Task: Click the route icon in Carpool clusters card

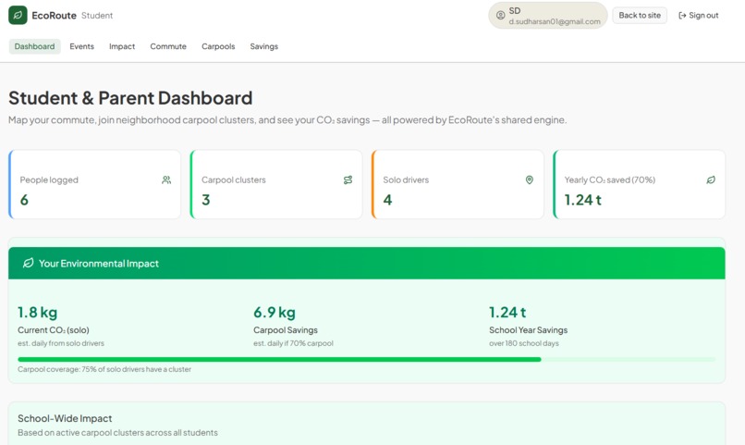Action: click(348, 179)
